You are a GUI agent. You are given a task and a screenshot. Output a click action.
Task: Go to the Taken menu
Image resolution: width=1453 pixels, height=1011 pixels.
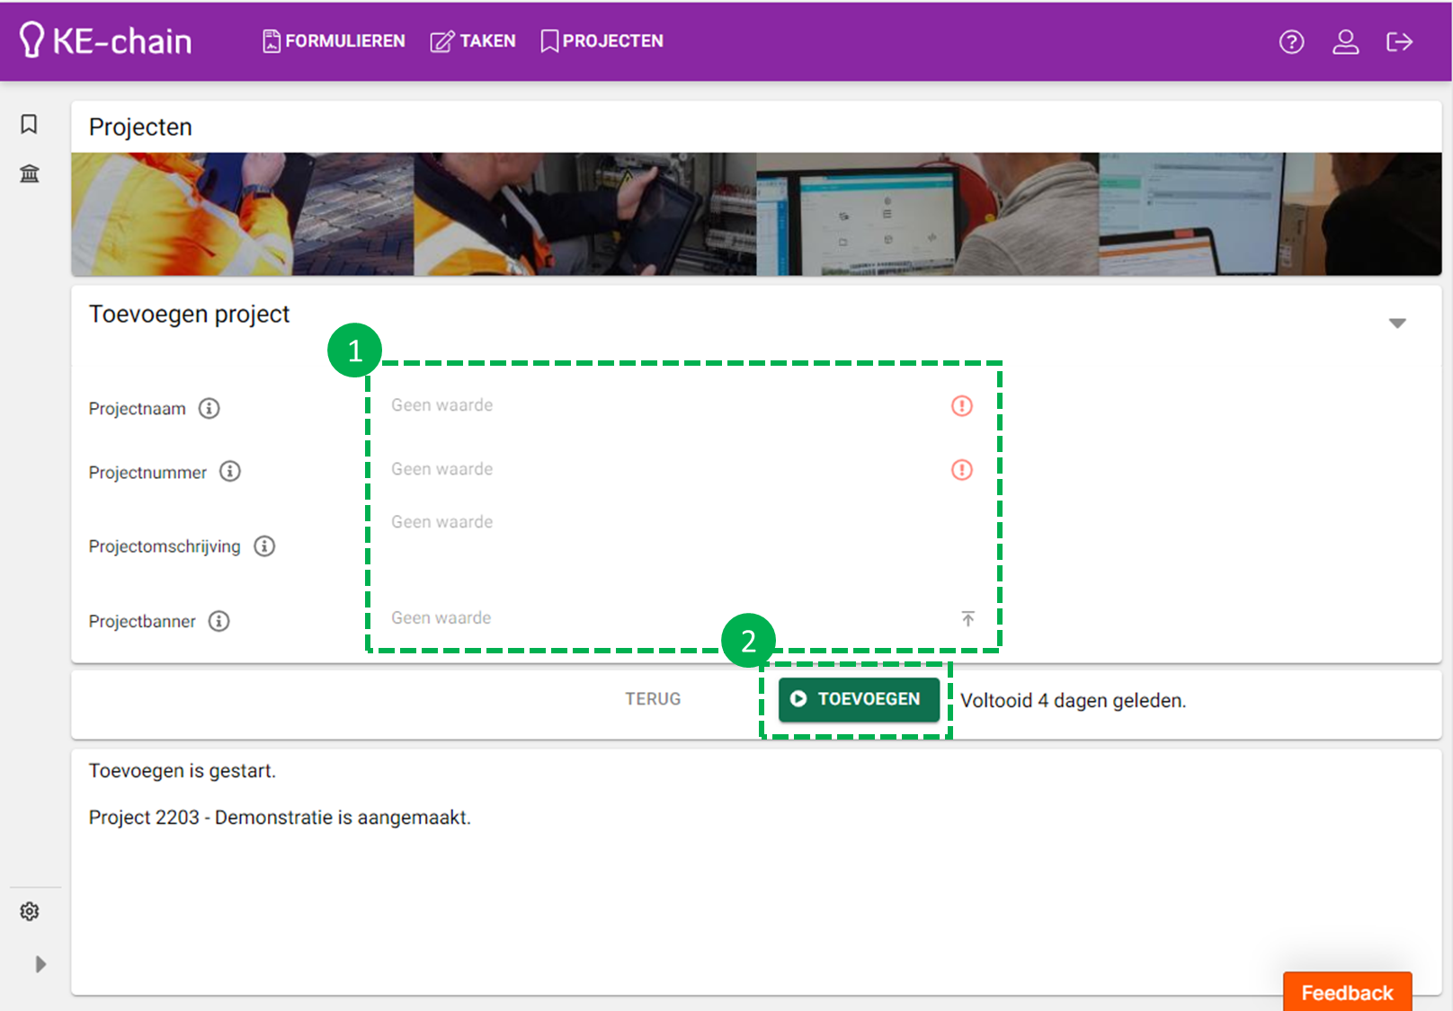tap(473, 41)
